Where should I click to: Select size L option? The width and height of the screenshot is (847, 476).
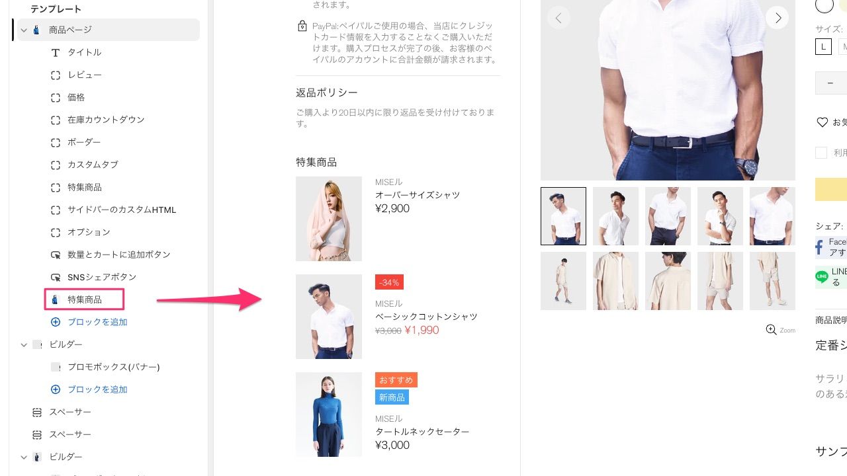823,46
